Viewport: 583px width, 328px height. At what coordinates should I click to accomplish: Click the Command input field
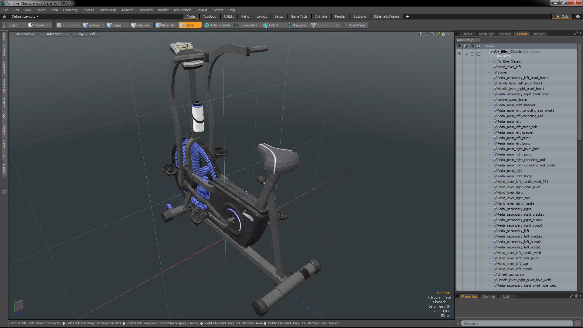(x=516, y=323)
